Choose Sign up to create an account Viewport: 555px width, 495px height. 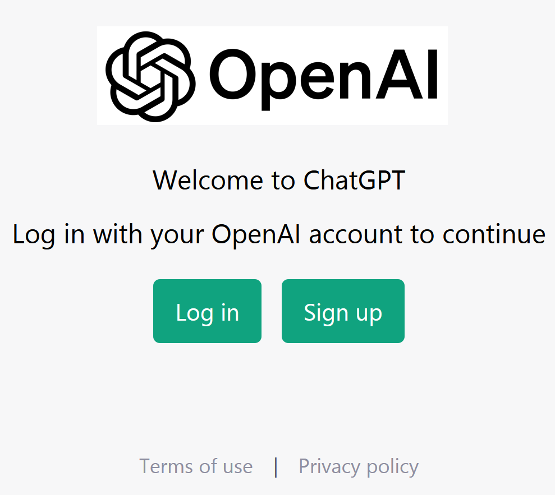pyautogui.click(x=343, y=311)
